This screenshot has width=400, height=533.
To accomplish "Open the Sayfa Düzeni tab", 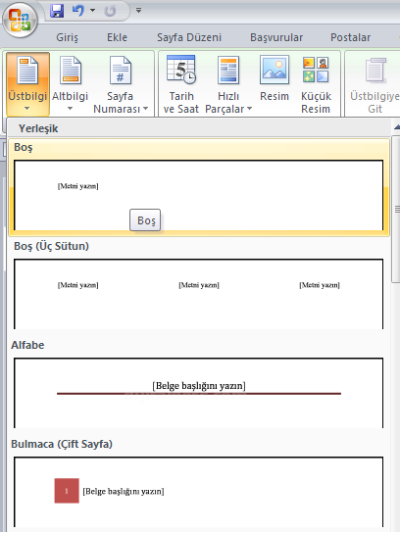I will point(189,37).
